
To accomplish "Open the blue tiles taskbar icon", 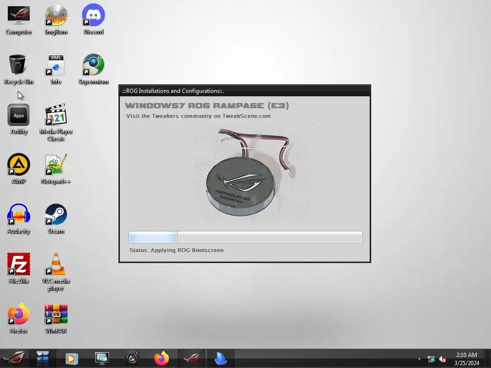I will tap(42, 358).
